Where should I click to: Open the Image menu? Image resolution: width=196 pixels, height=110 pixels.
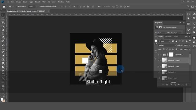19,2
